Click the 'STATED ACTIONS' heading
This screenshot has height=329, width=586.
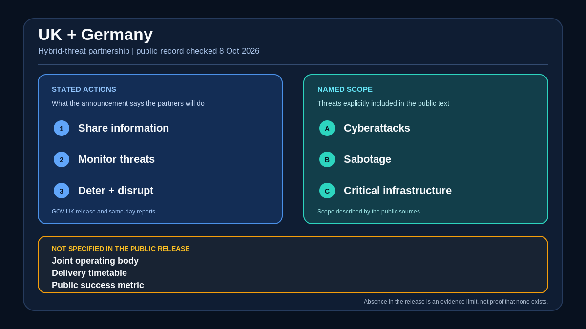point(84,89)
